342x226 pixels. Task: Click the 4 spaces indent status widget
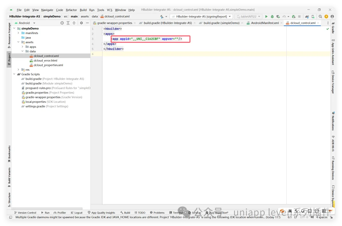[322, 217]
